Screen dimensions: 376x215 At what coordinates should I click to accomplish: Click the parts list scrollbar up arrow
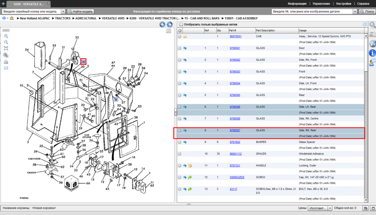click(x=366, y=36)
